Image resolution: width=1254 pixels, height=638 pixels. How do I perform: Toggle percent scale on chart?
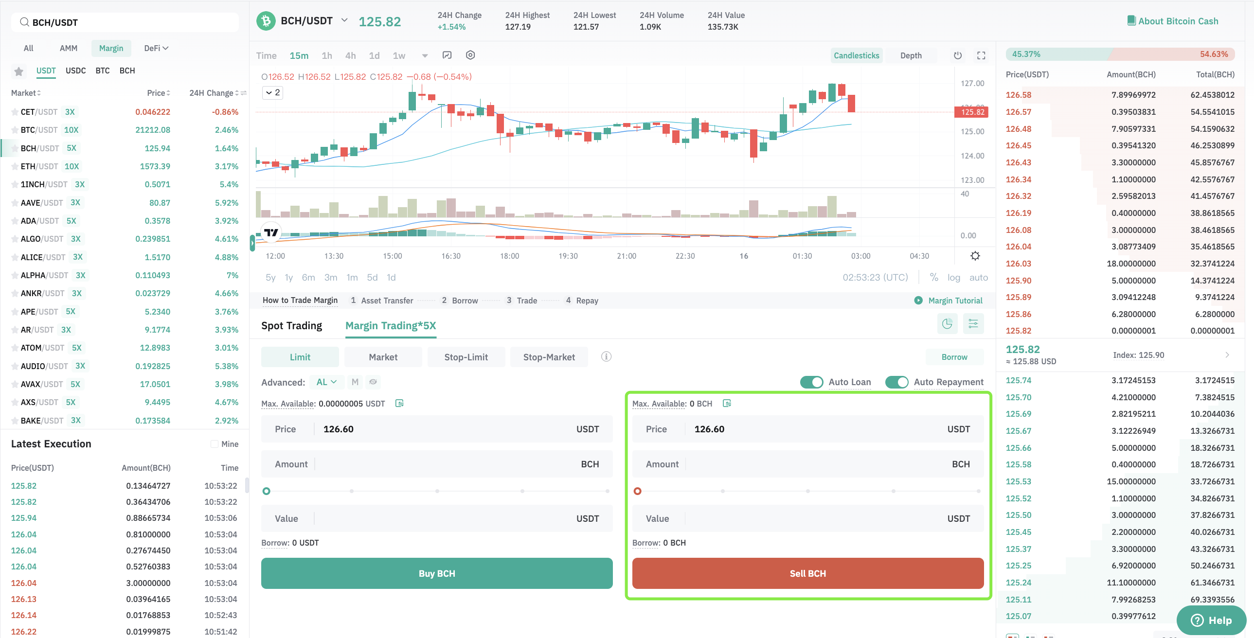(933, 277)
